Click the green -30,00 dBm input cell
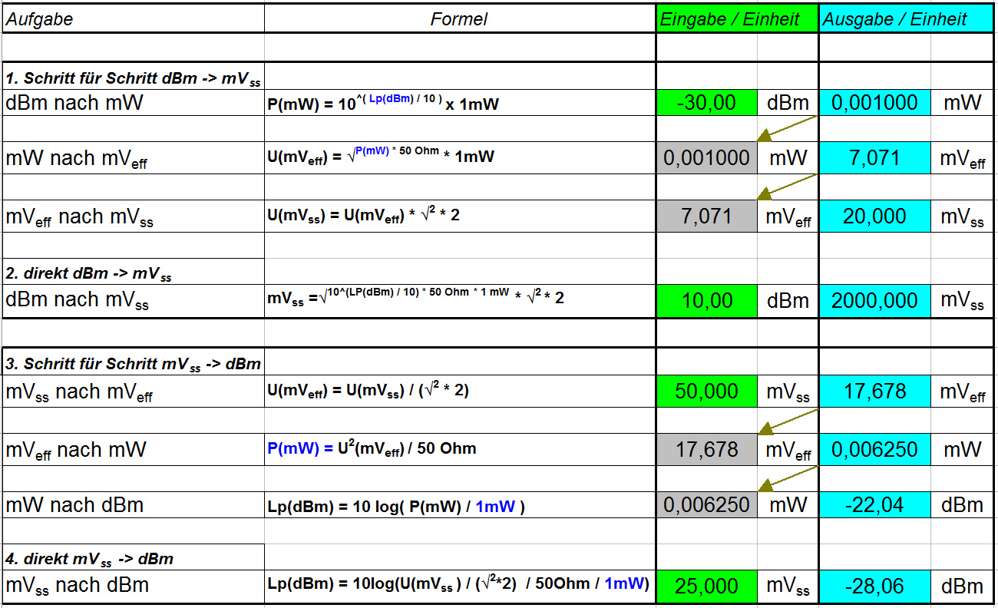 coord(706,103)
